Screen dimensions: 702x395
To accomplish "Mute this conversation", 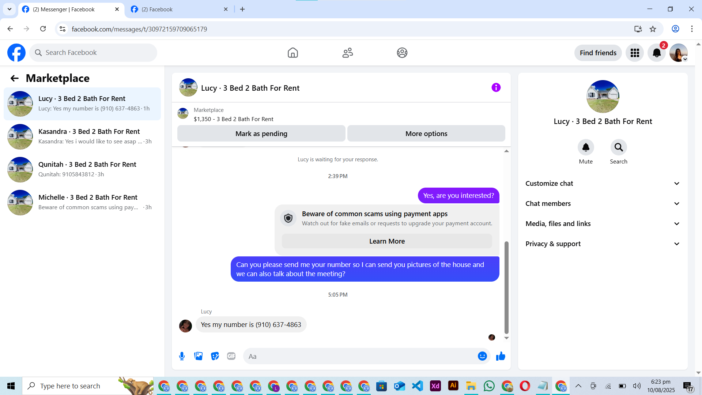I will pos(586,147).
